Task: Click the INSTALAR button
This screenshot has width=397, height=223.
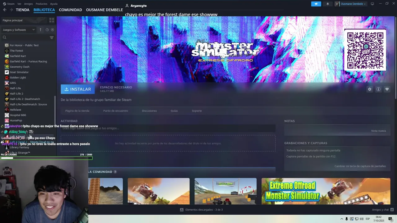Action: coord(78,89)
